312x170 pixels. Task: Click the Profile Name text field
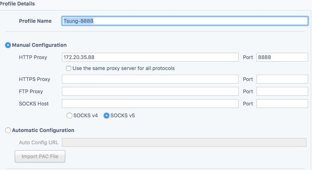(185, 21)
